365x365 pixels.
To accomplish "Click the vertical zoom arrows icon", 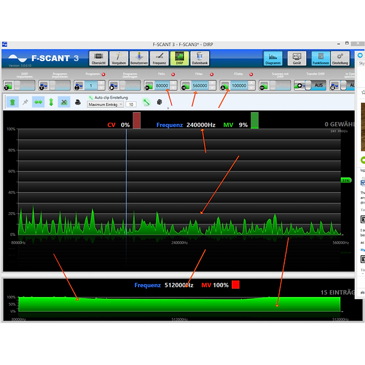I will point(51,102).
